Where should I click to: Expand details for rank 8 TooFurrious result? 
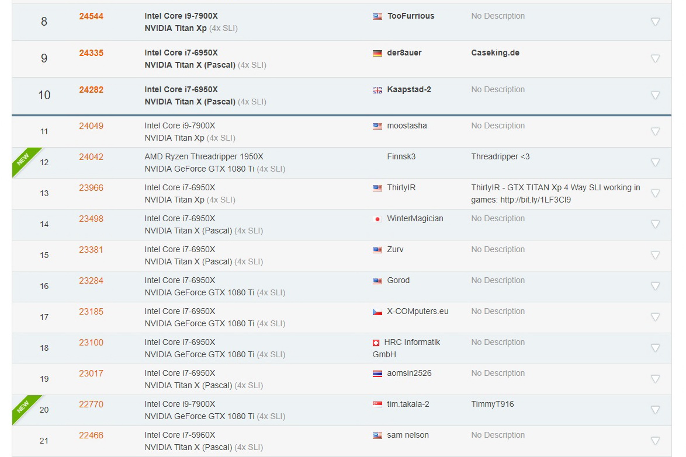tap(655, 22)
